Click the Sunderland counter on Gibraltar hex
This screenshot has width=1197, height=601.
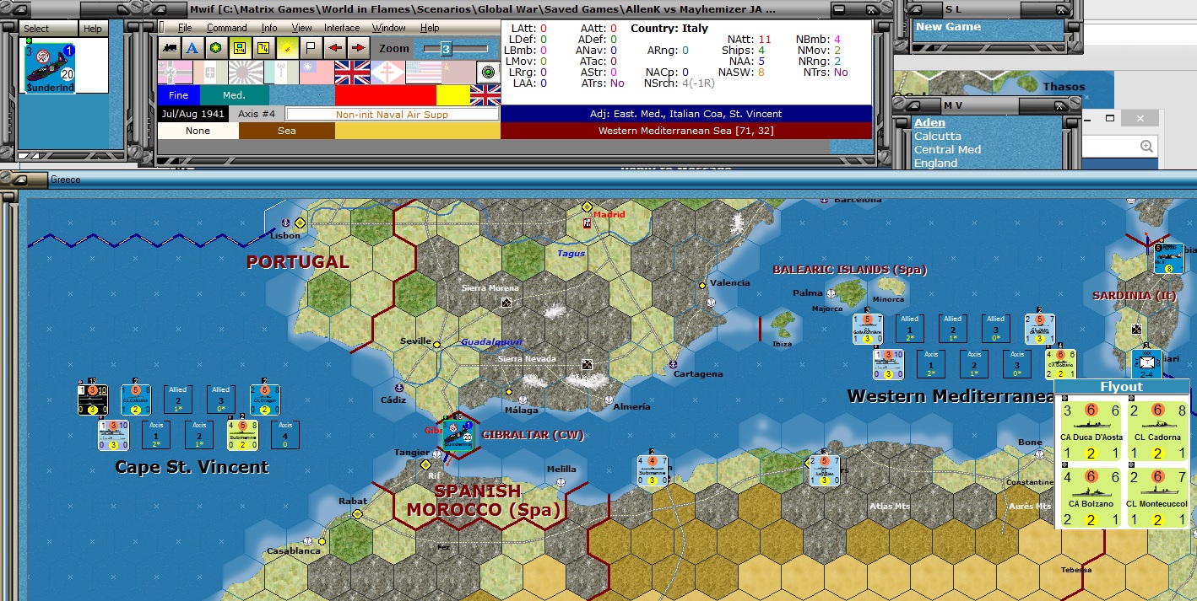[x=458, y=435]
